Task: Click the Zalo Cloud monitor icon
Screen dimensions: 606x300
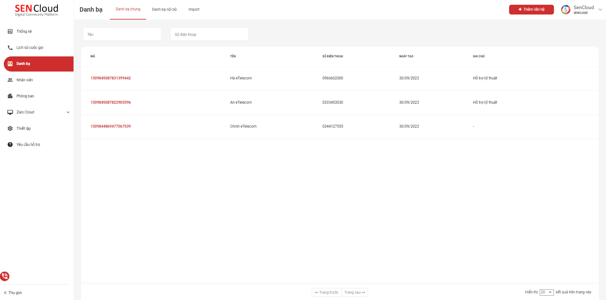Action: coord(10,112)
